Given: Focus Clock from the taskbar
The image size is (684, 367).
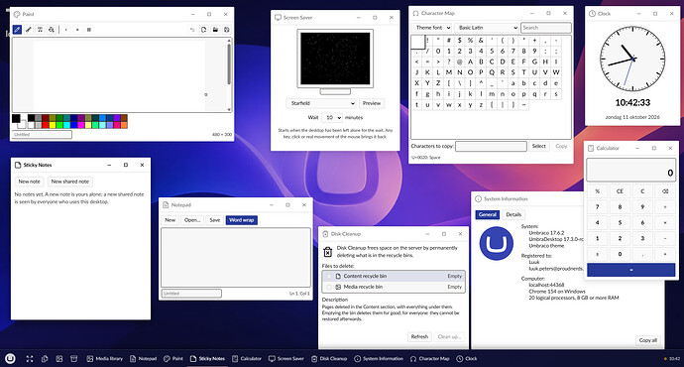Looking at the screenshot, I should [x=467, y=359].
